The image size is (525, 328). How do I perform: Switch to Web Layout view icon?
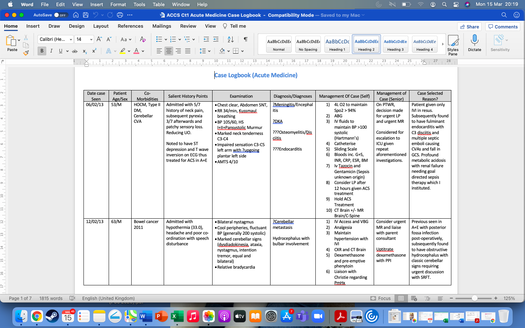(414, 298)
